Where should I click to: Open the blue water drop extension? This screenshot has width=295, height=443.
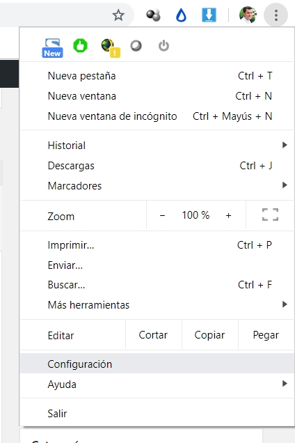[181, 15]
